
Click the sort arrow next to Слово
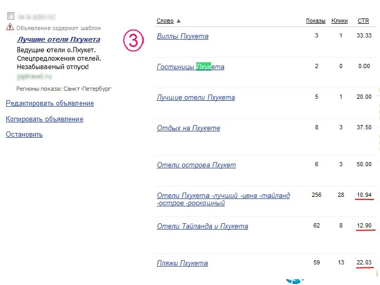[x=179, y=21]
